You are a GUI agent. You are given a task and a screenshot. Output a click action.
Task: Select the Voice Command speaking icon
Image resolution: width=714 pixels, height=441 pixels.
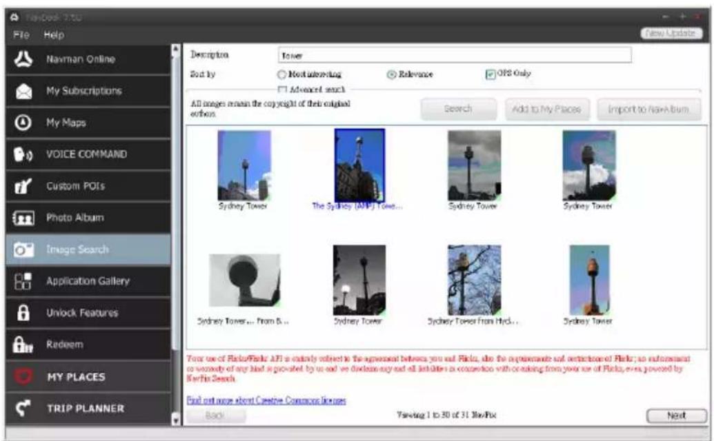[23, 154]
